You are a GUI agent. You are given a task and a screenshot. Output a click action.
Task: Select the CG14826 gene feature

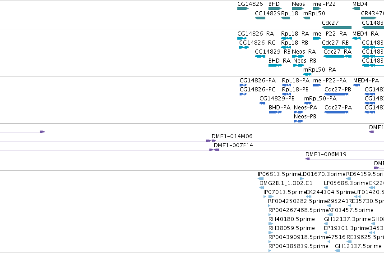click(243, 9)
